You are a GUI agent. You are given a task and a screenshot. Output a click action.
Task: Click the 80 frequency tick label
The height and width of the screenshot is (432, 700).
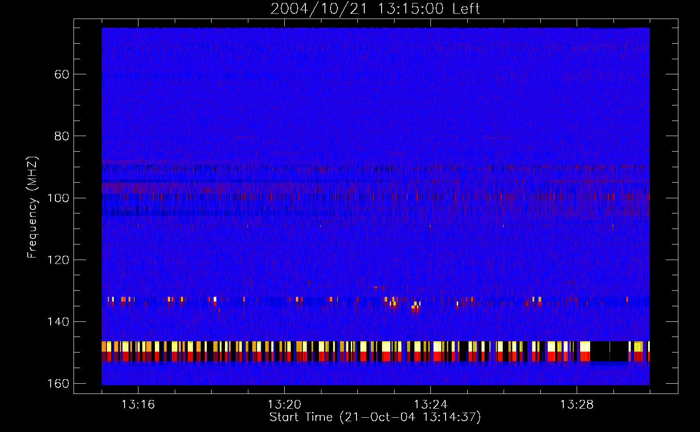pyautogui.click(x=62, y=136)
